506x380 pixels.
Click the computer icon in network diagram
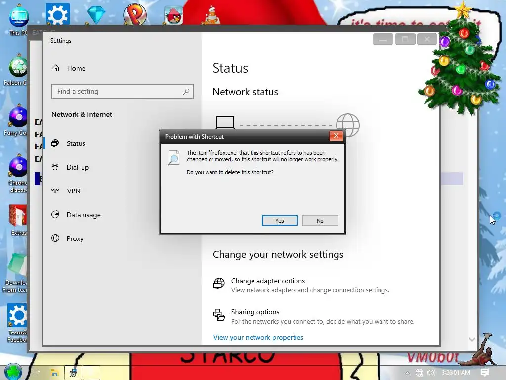coord(225,123)
